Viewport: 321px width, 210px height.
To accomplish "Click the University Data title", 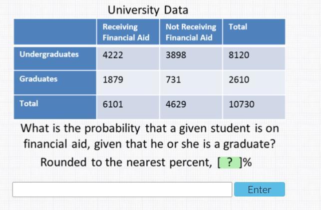I will pyautogui.click(x=148, y=9).
